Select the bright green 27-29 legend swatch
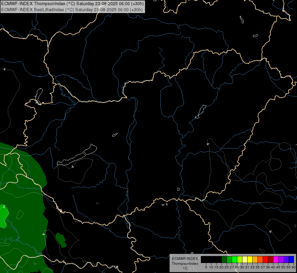The width and height of the screenshot is (297, 273). [x=235, y=260]
